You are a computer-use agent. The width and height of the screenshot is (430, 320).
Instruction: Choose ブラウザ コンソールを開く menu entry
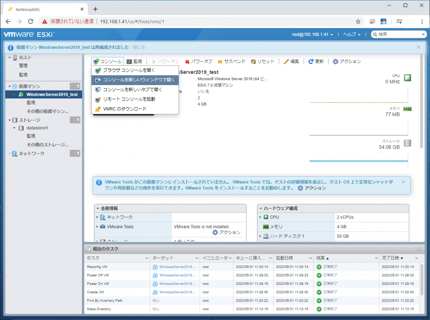pyautogui.click(x=135, y=70)
